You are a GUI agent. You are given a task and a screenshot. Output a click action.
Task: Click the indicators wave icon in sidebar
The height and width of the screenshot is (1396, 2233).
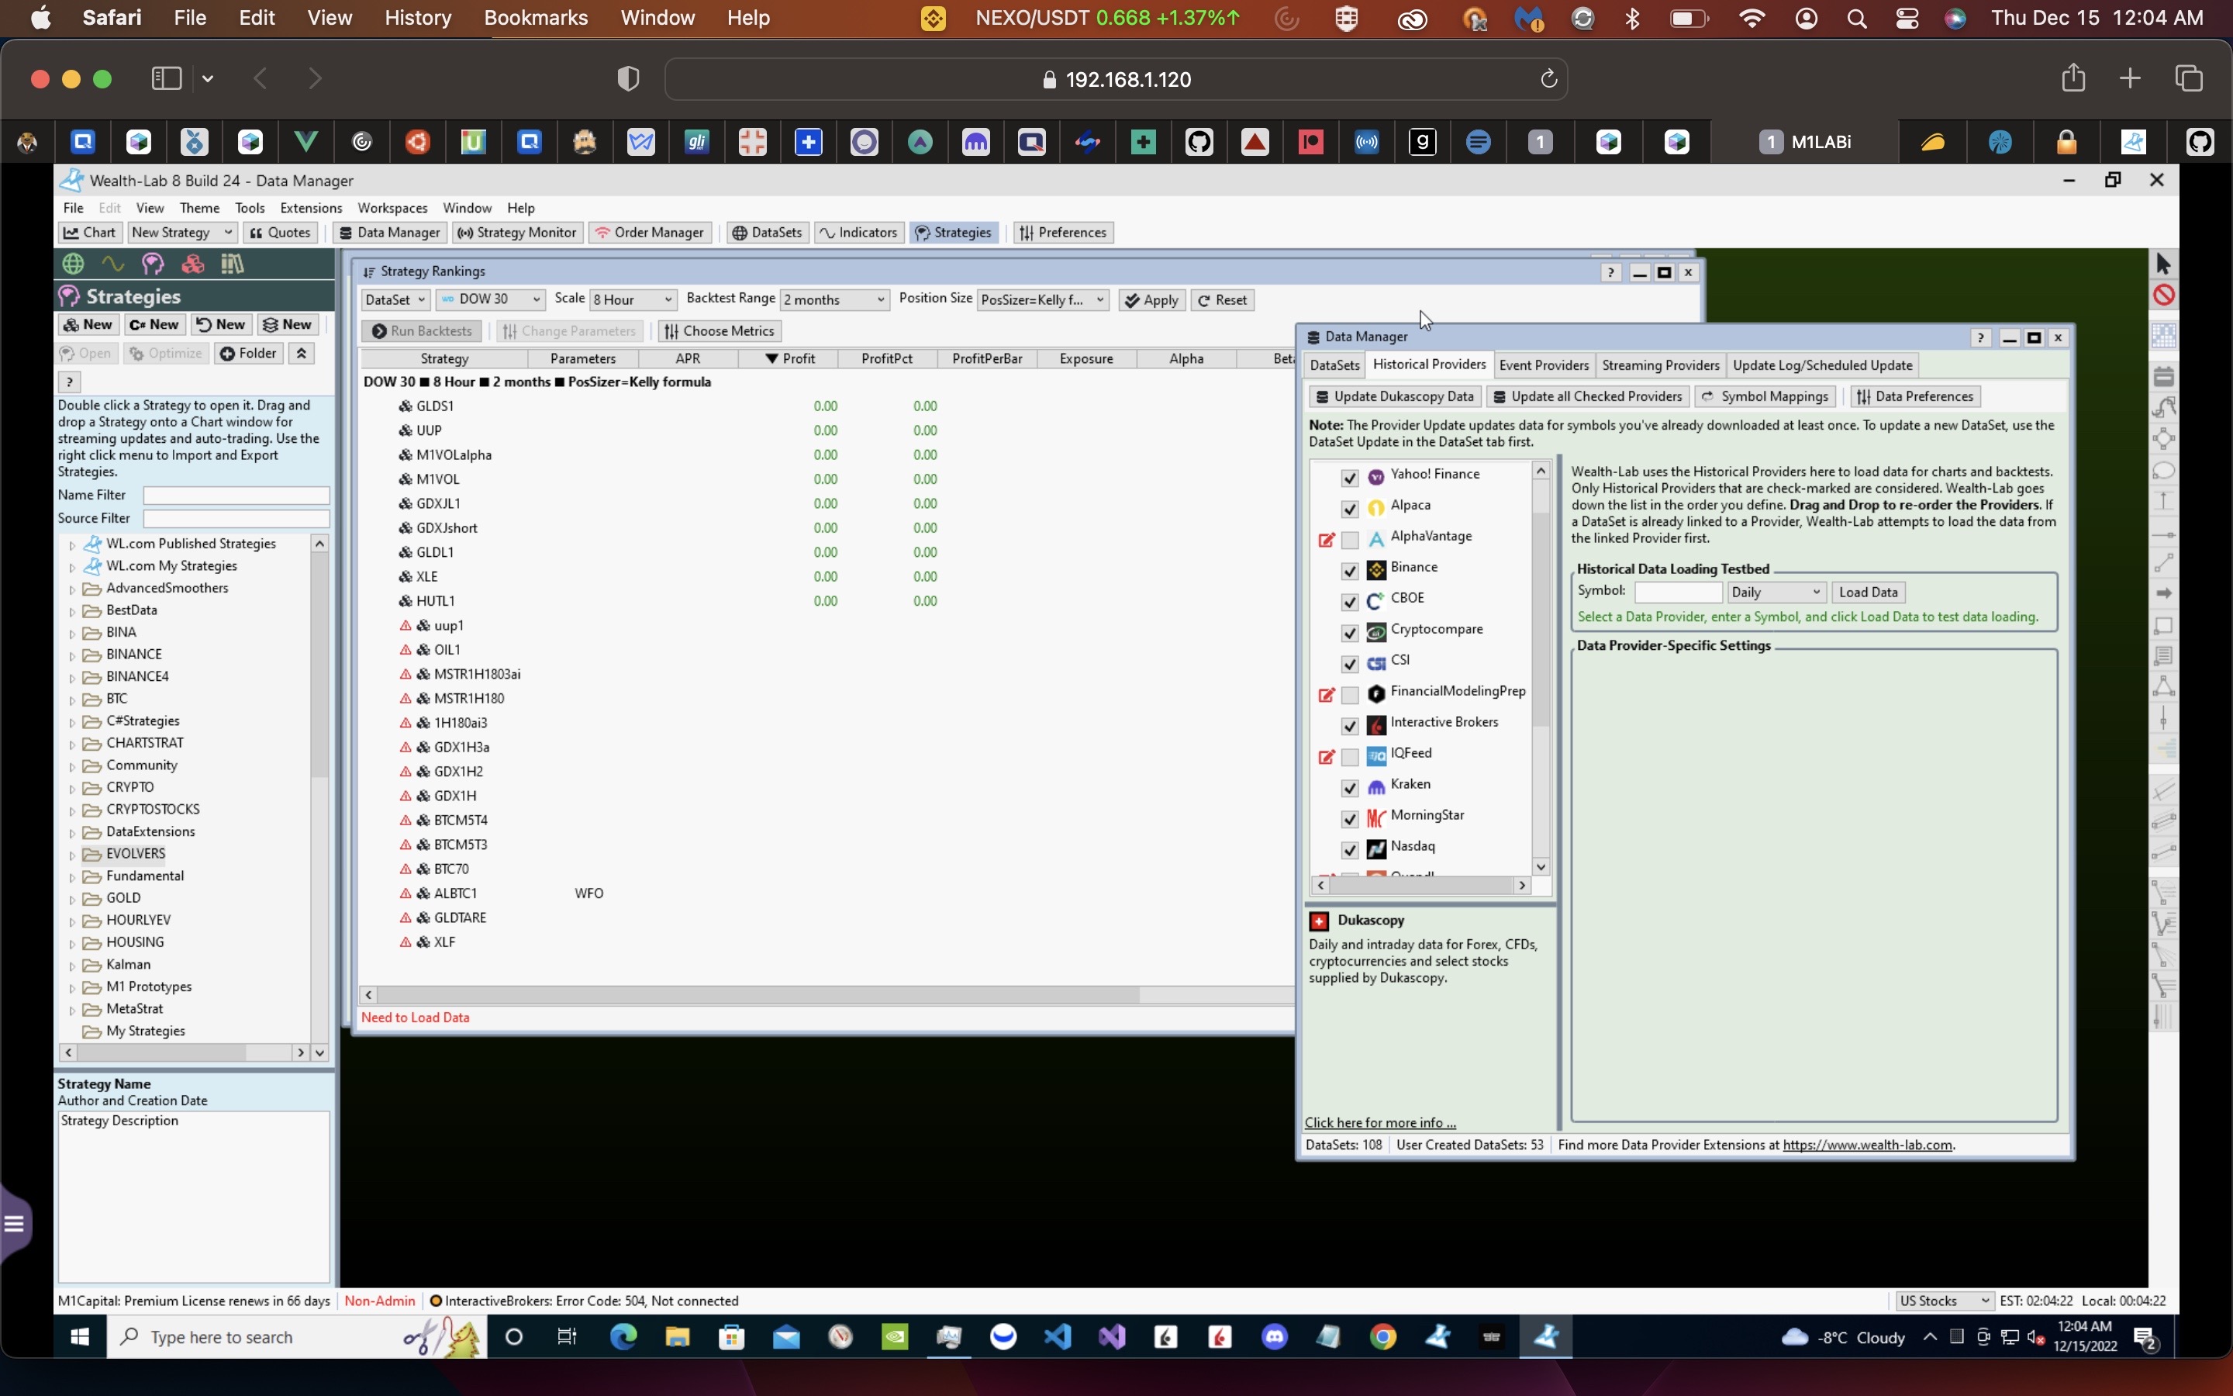[x=112, y=264]
